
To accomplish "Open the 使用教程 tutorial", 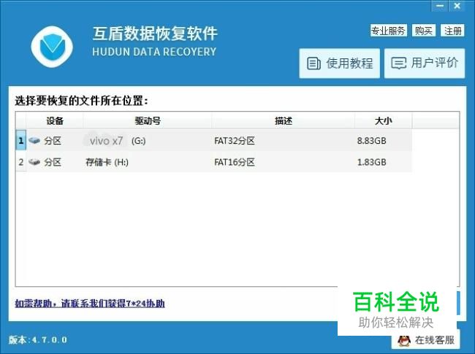I will pyautogui.click(x=340, y=64).
